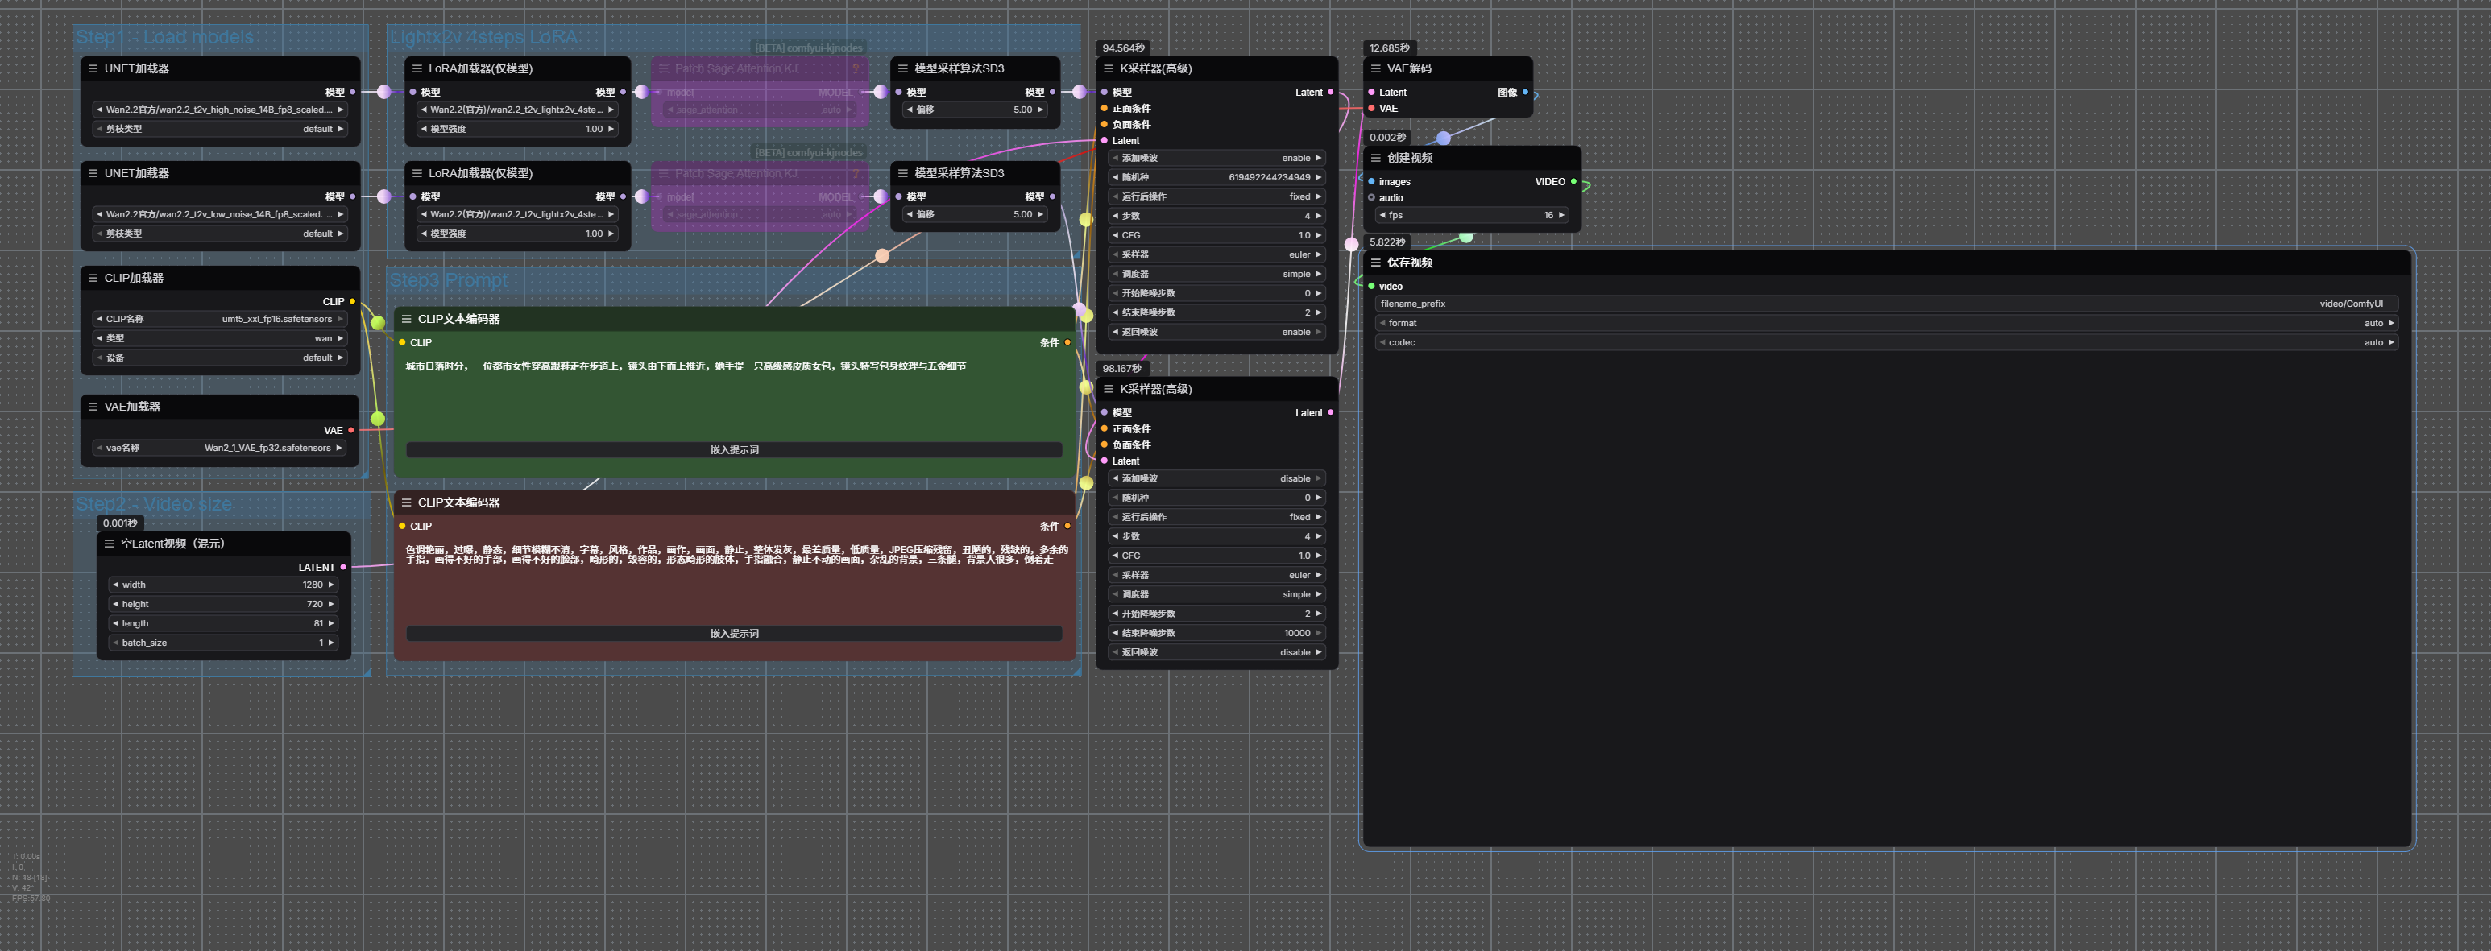
Task: Click the menu icon on the VAE解码 node
Action: click(1375, 68)
